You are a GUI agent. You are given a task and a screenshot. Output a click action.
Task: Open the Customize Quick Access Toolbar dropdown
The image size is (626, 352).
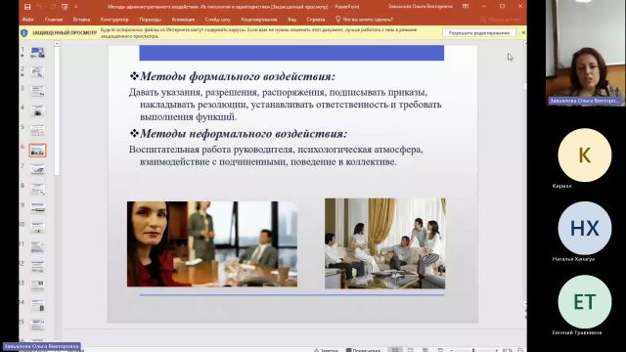pos(75,7)
